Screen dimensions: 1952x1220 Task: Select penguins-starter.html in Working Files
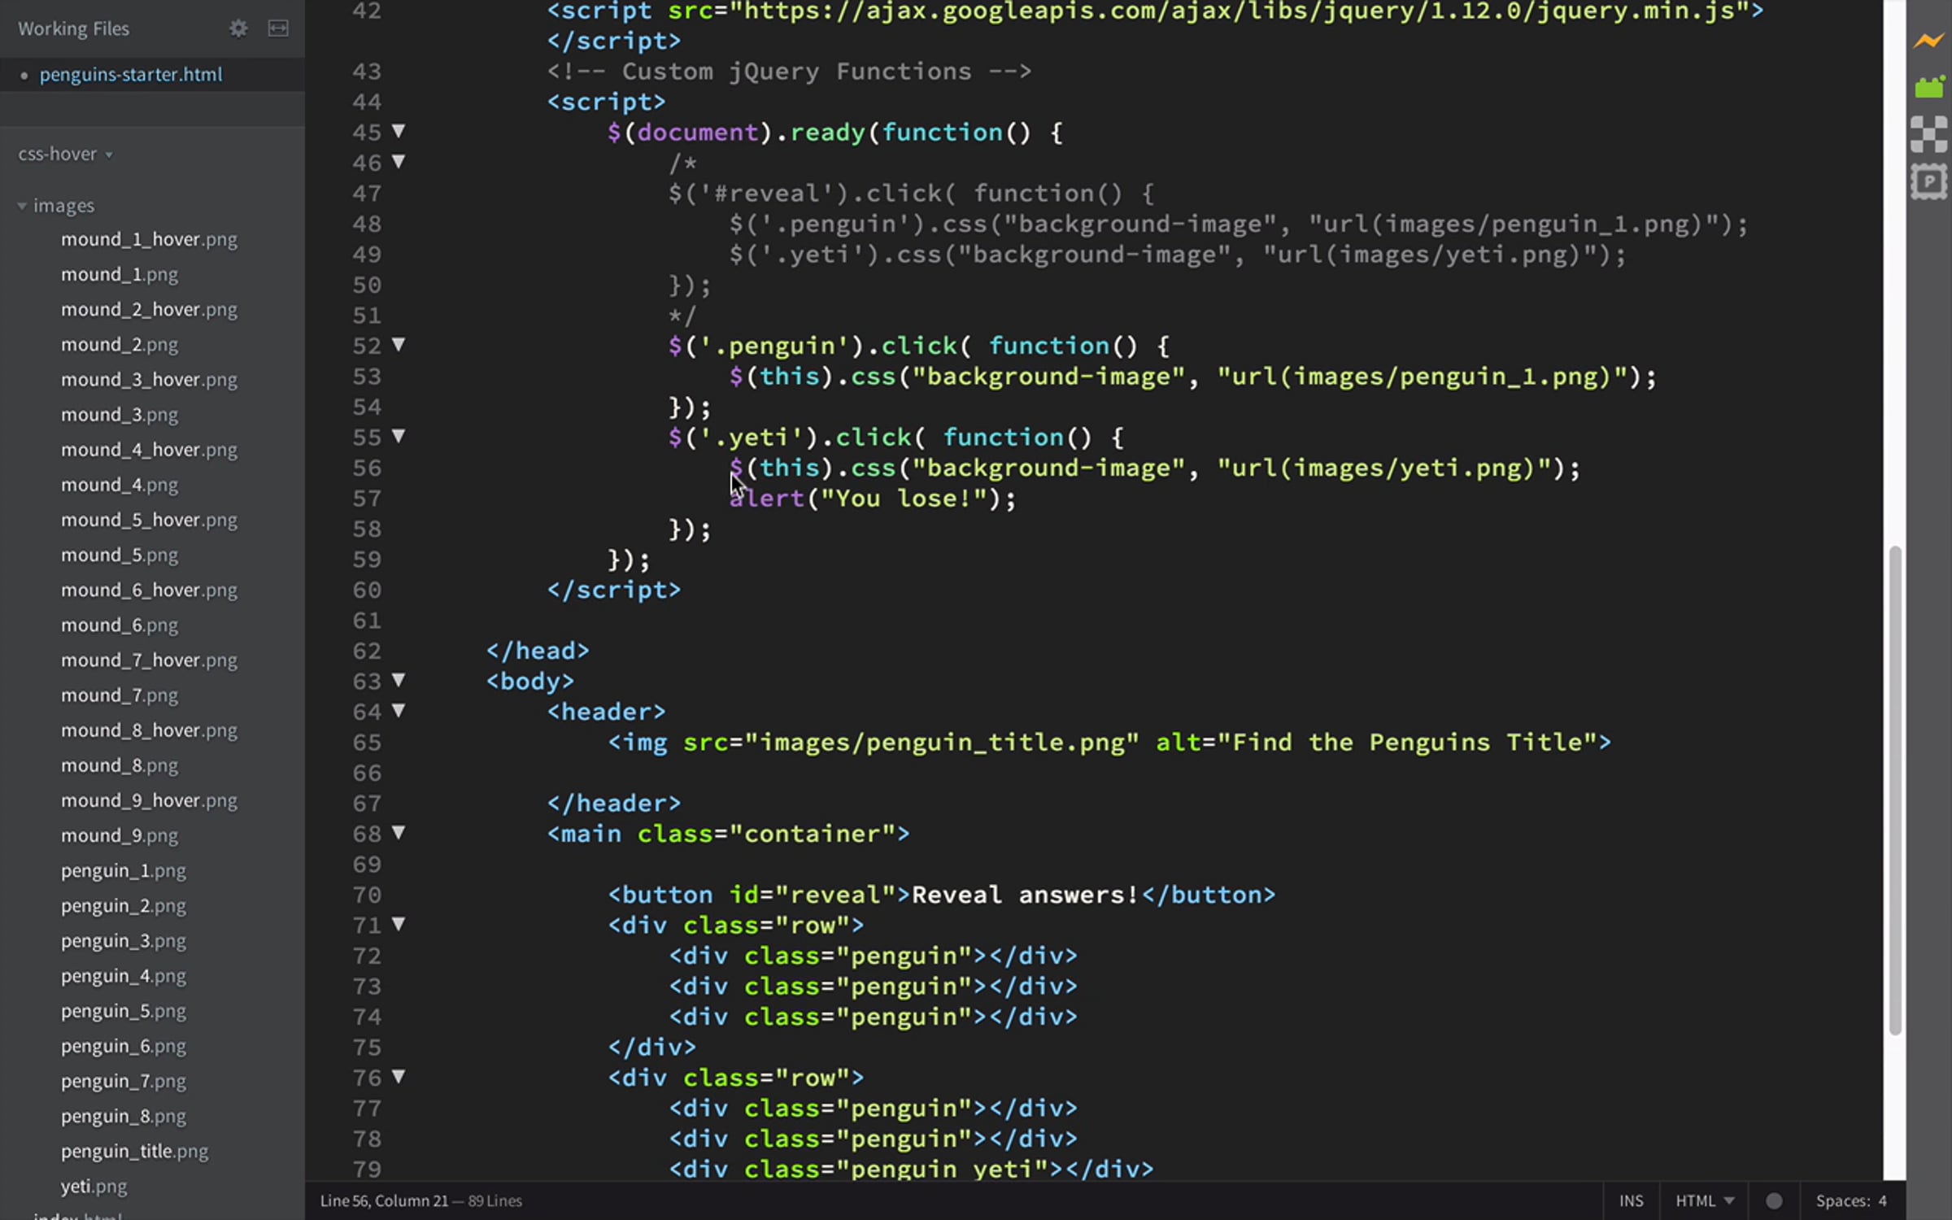(x=130, y=75)
